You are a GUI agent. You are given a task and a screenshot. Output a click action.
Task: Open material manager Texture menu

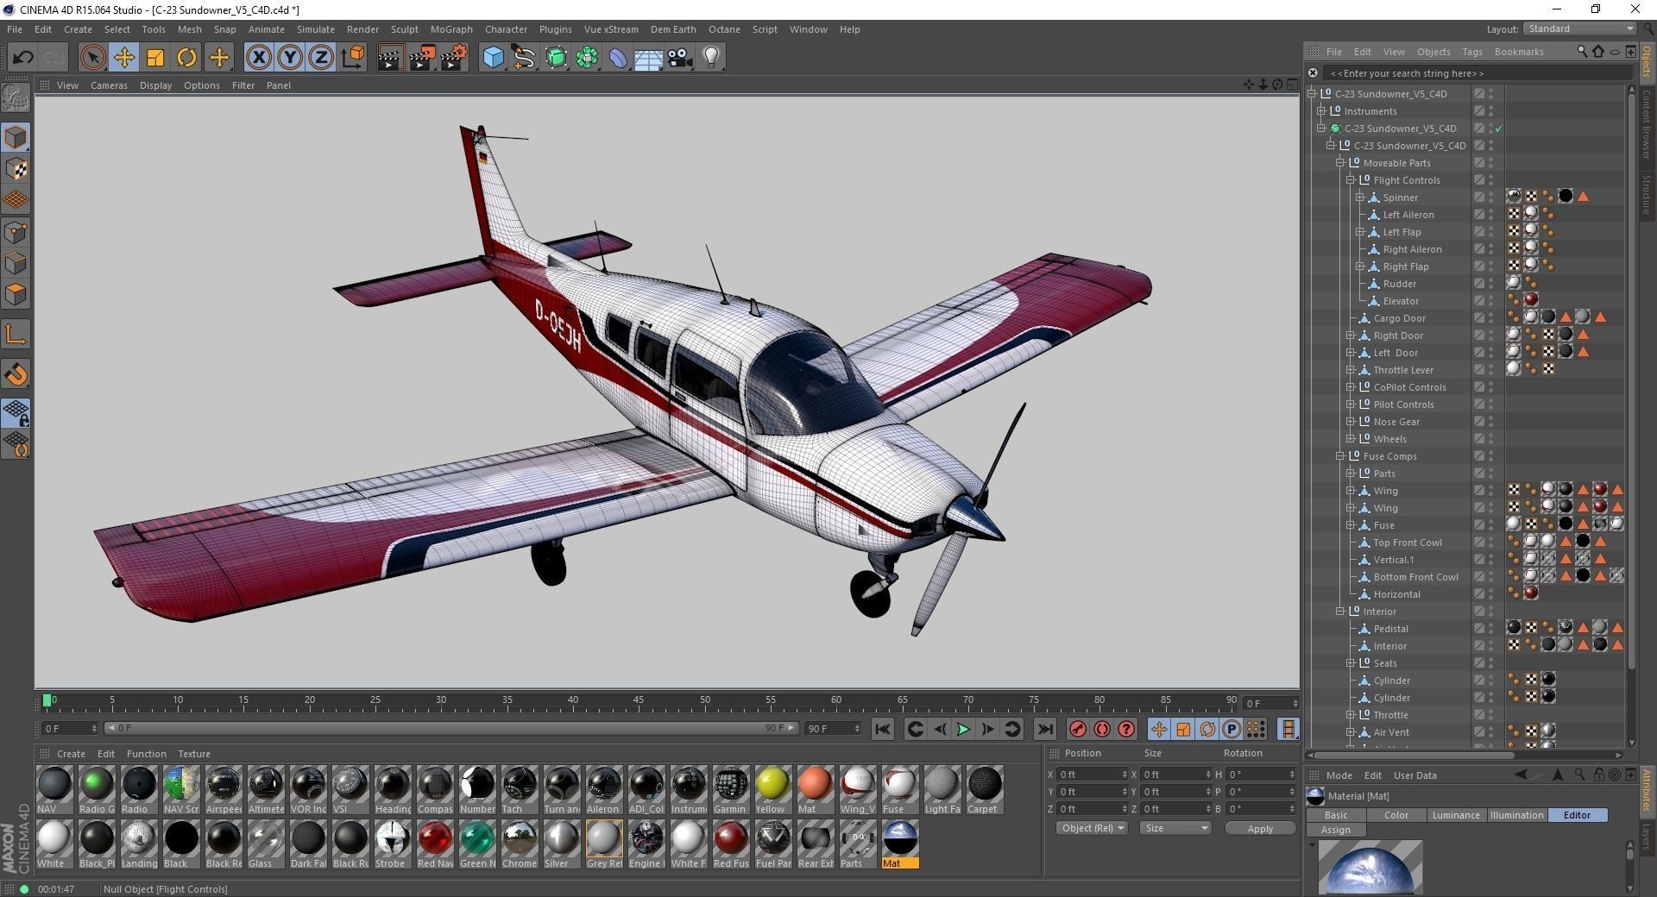[194, 754]
